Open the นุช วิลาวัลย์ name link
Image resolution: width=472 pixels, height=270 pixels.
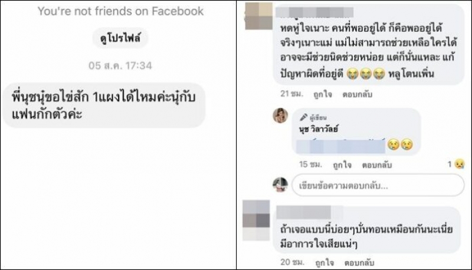(318, 129)
